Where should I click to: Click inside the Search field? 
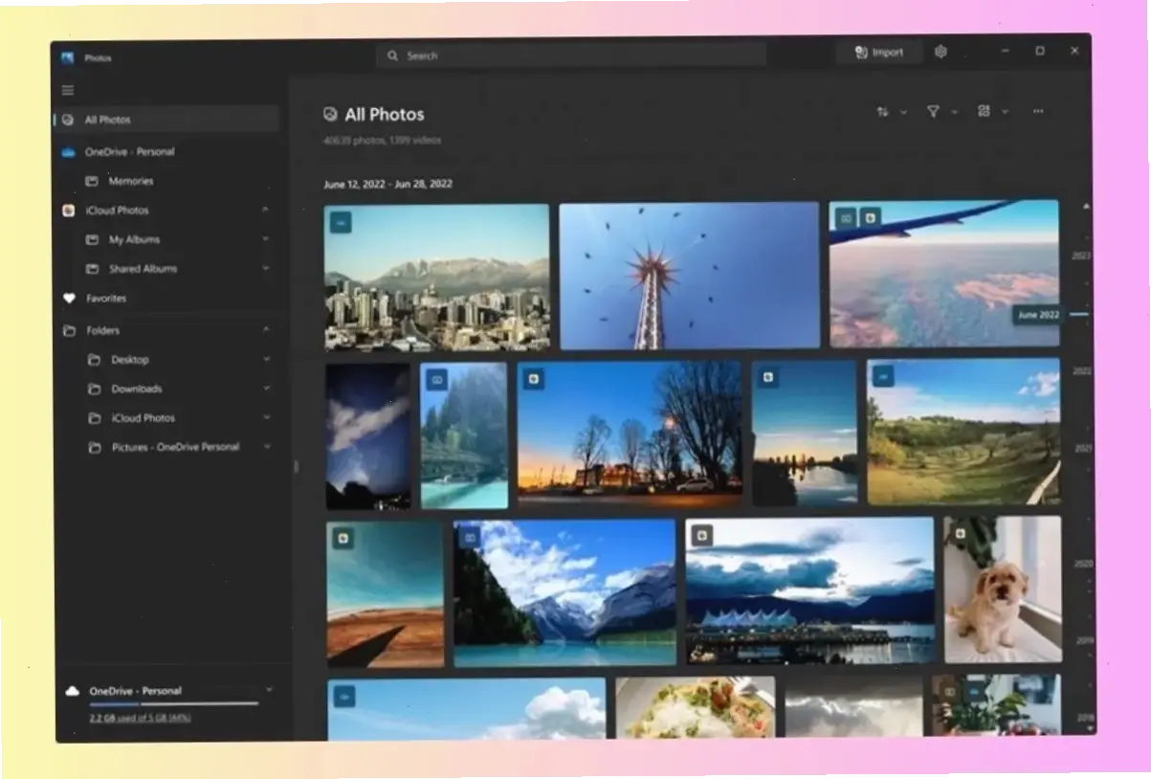(x=571, y=56)
